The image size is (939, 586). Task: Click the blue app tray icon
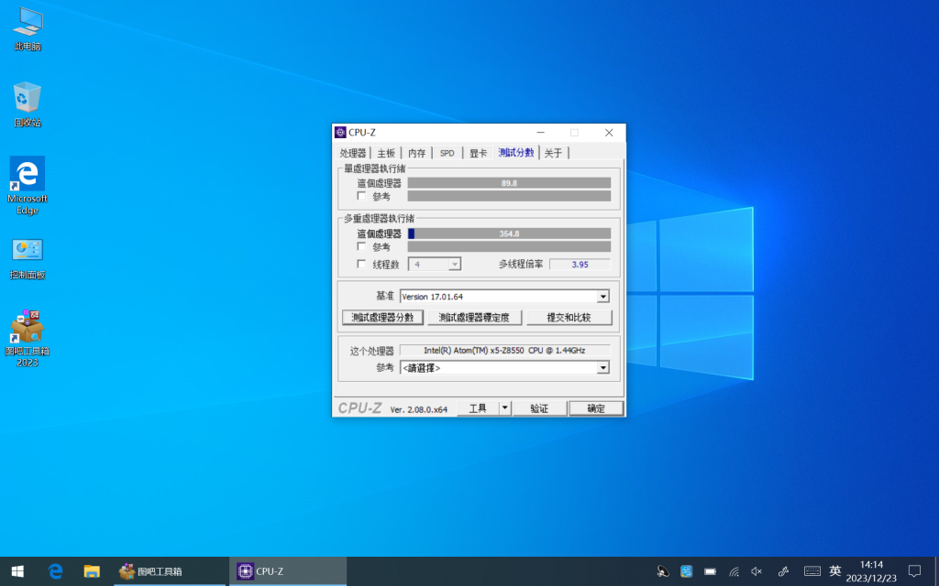point(686,571)
